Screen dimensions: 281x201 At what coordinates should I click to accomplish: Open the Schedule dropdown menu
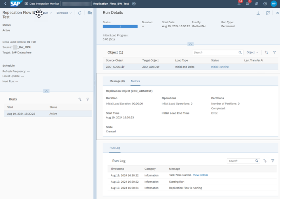64,13
